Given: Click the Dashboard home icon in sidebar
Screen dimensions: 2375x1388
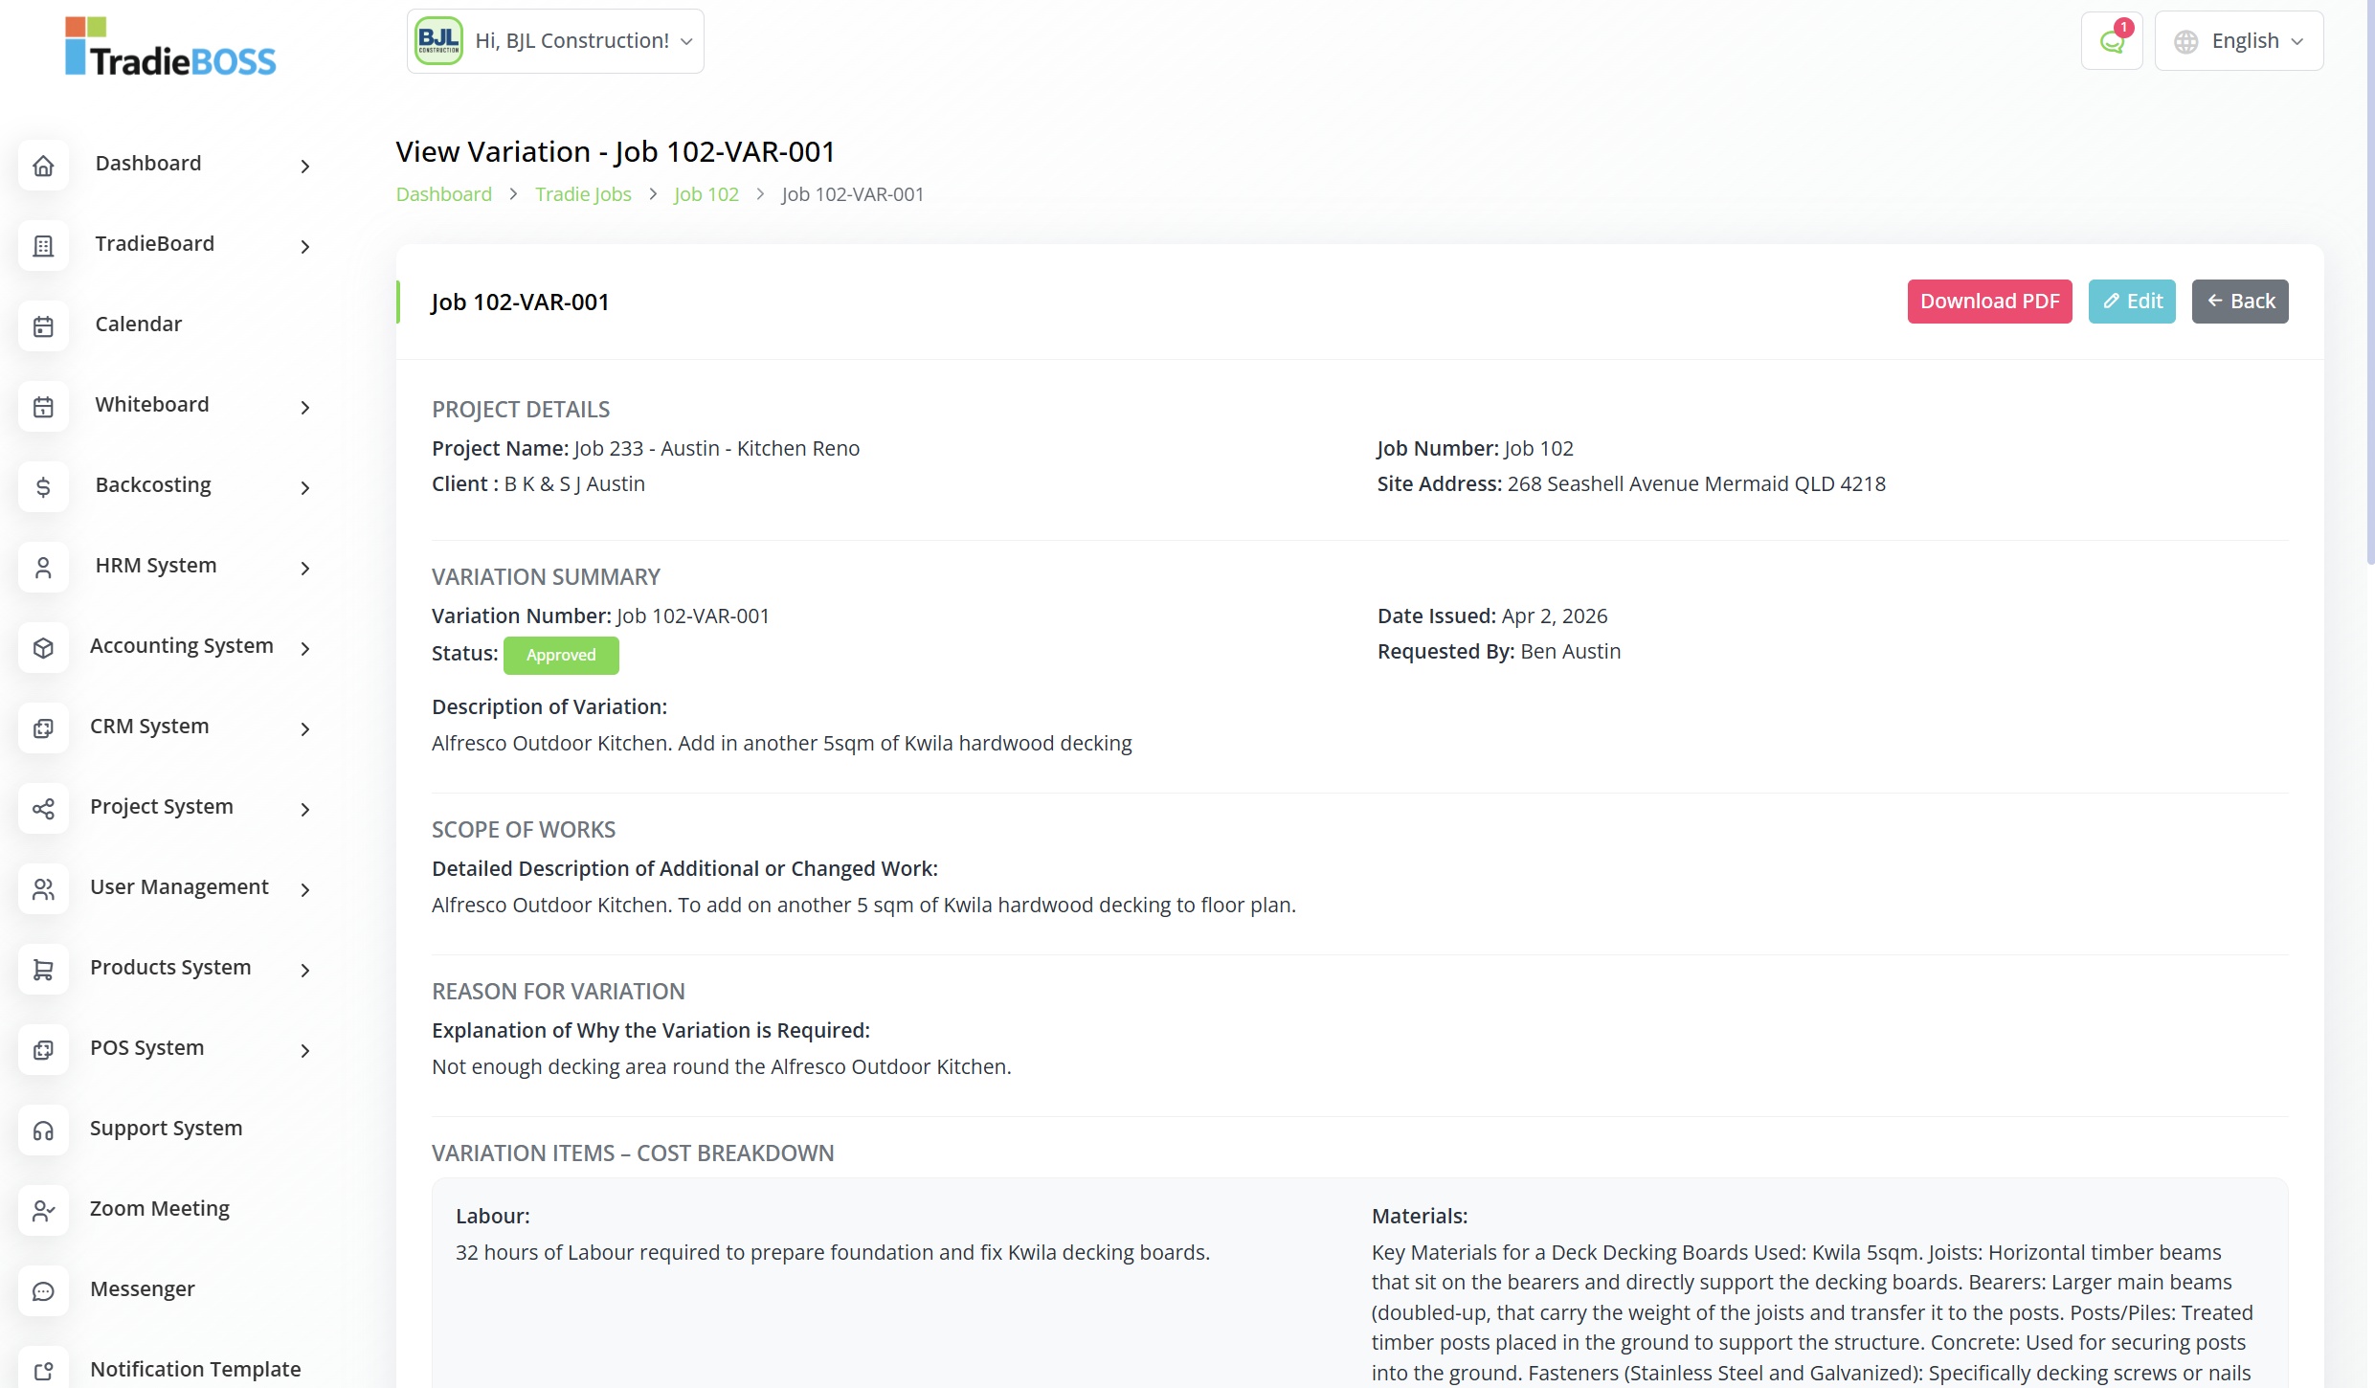Looking at the screenshot, I should [43, 166].
